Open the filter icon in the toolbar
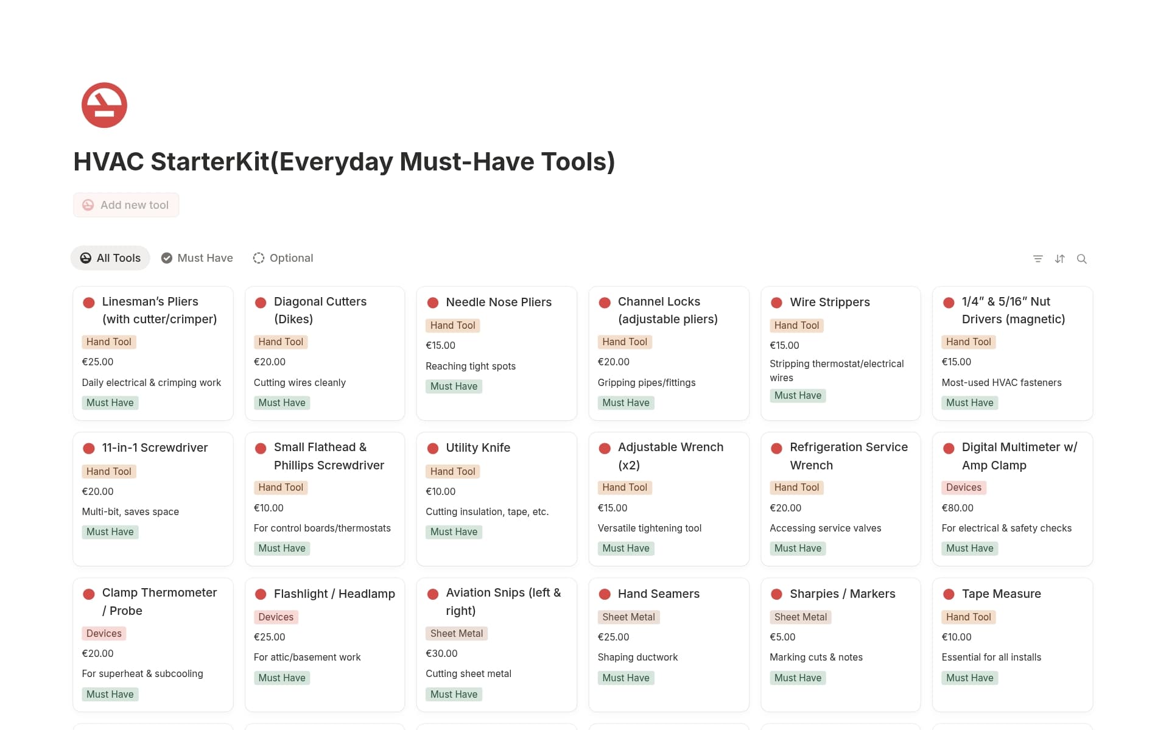The image size is (1169, 730). point(1037,259)
